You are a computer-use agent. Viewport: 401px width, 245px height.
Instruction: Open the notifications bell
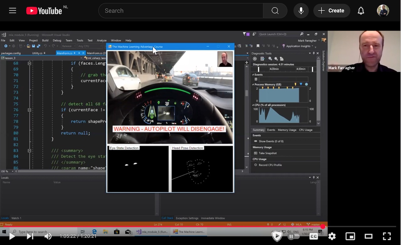[x=361, y=11]
